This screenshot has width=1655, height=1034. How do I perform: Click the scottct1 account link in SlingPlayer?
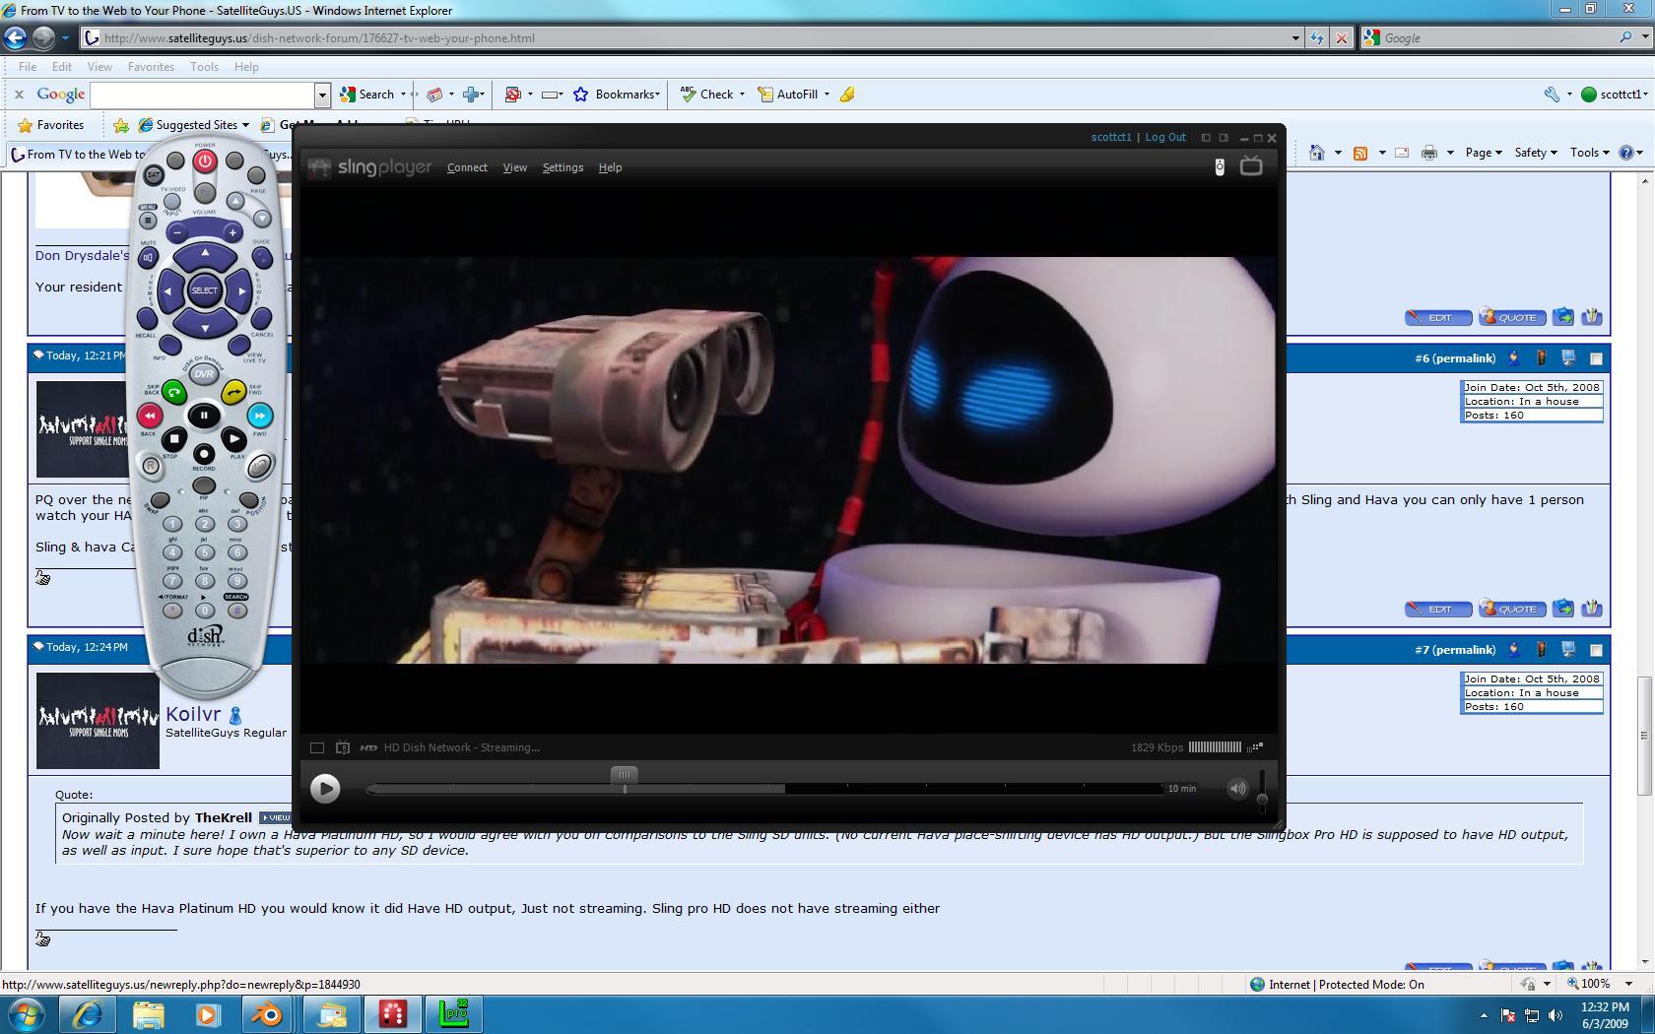tap(1111, 137)
